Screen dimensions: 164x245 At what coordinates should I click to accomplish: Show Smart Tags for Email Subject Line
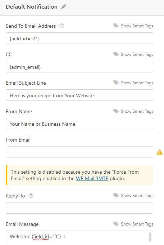coord(137,83)
